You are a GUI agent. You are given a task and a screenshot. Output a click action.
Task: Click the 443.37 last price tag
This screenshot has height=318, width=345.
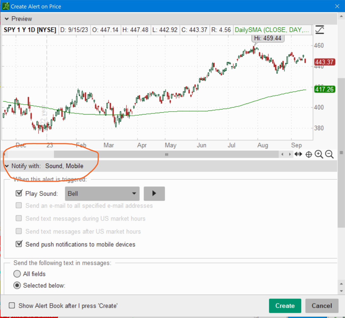(325, 62)
